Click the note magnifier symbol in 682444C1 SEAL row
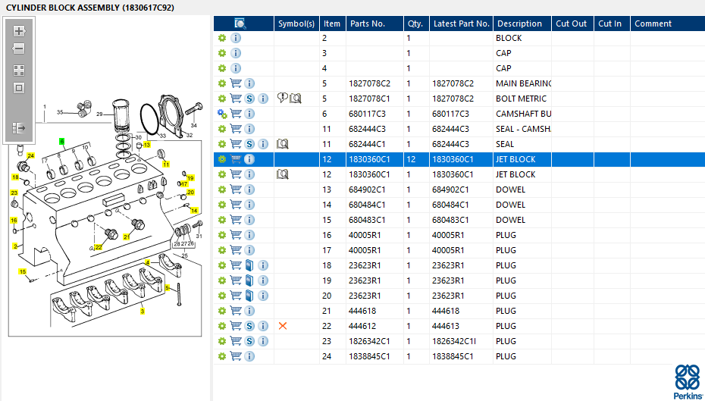This screenshot has width=705, height=401. click(x=282, y=144)
